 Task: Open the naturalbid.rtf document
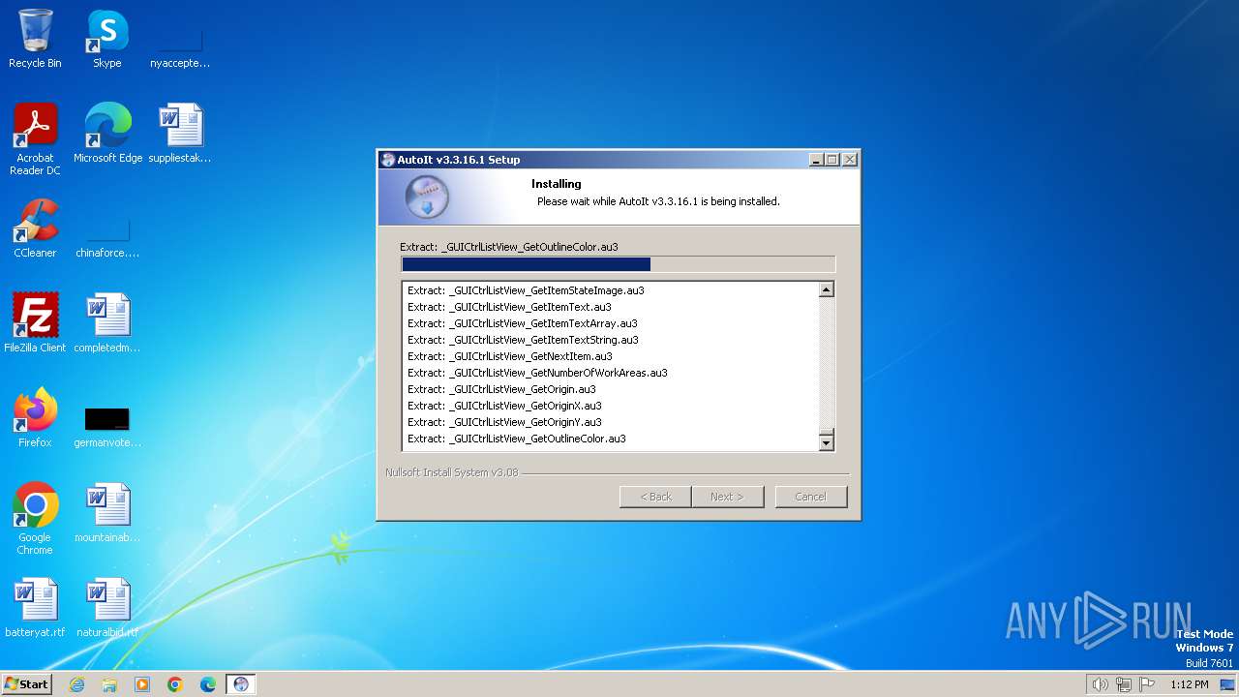(107, 607)
